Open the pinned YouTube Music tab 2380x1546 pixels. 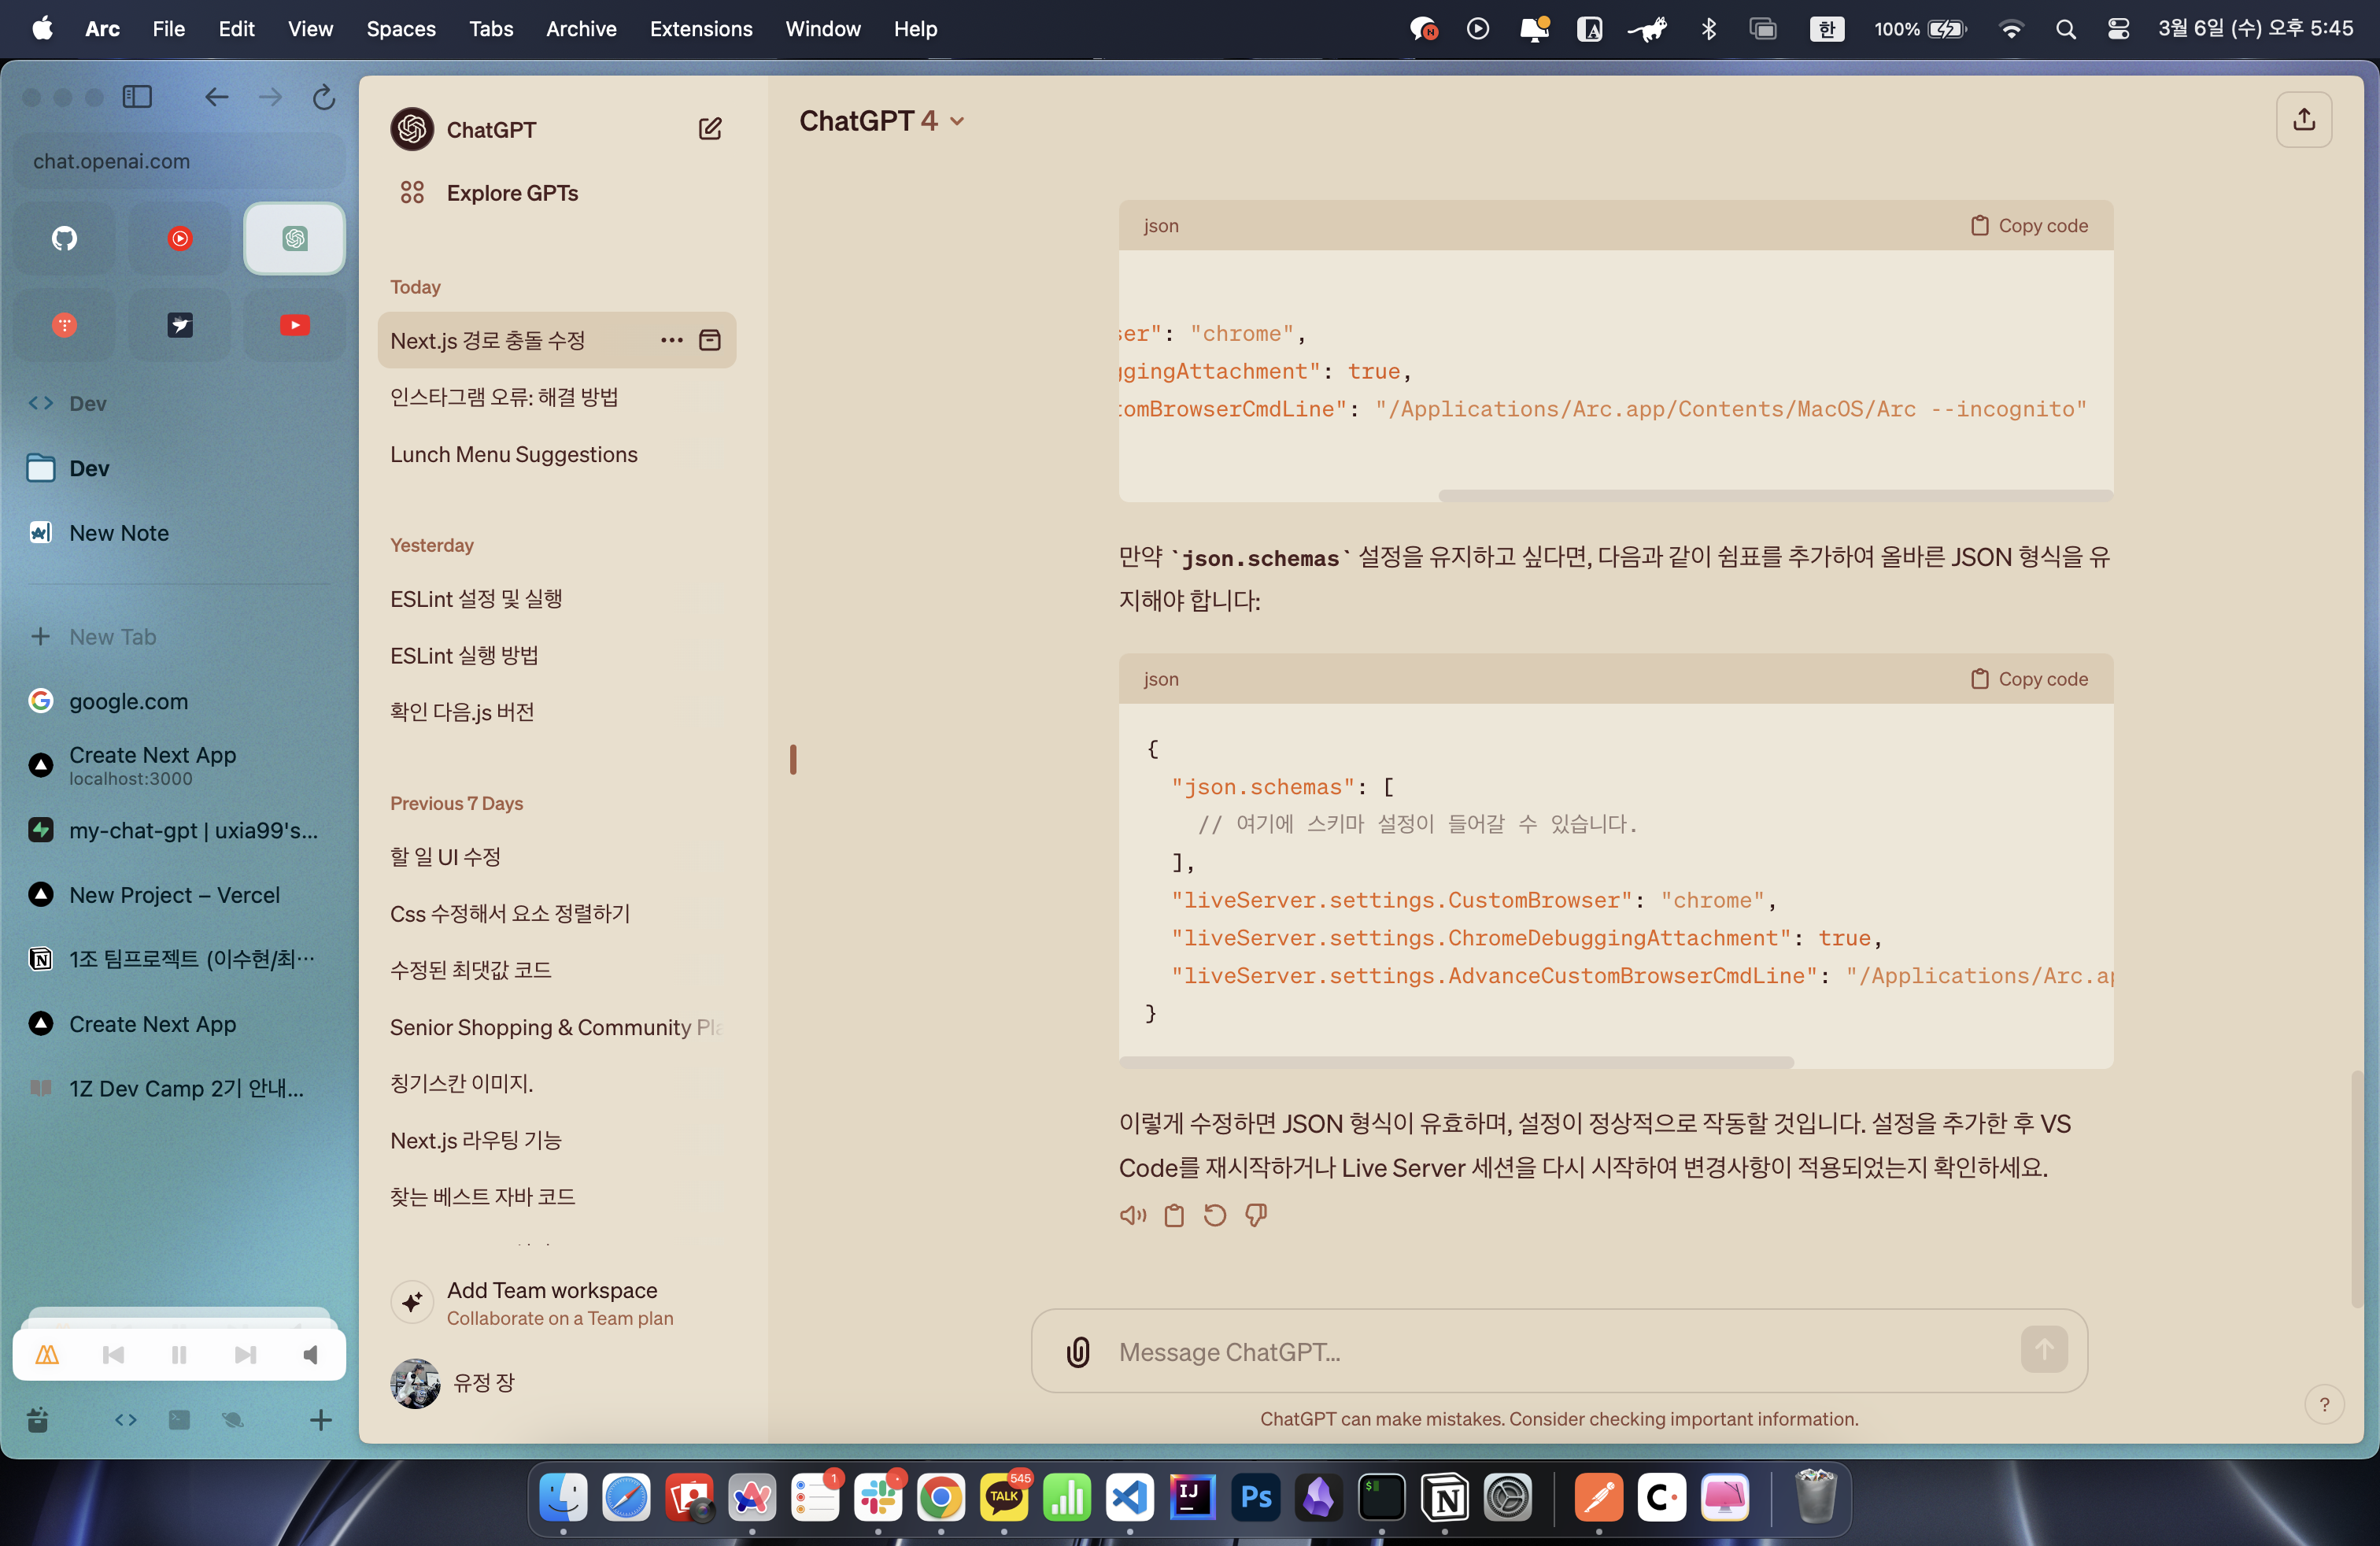[180, 238]
